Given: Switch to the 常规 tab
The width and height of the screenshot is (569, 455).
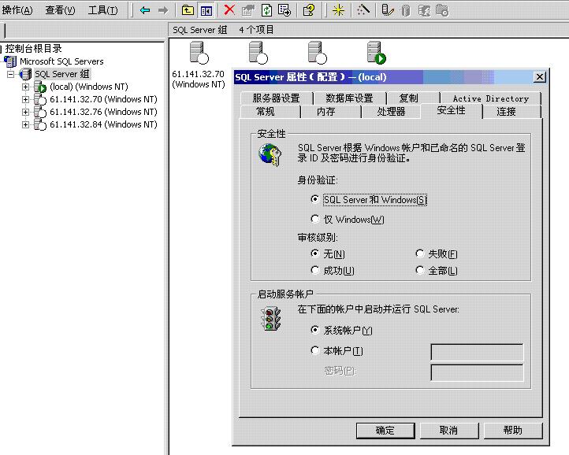Looking at the screenshot, I should pos(266,112).
